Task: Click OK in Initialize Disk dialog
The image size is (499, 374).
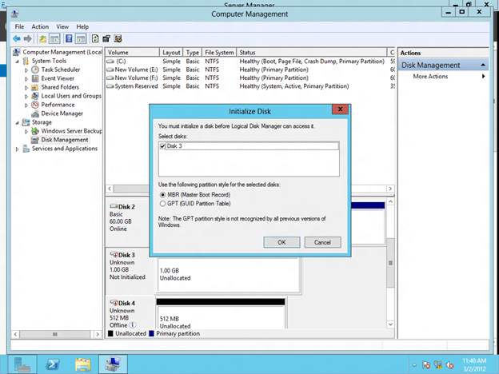Action: click(x=281, y=242)
